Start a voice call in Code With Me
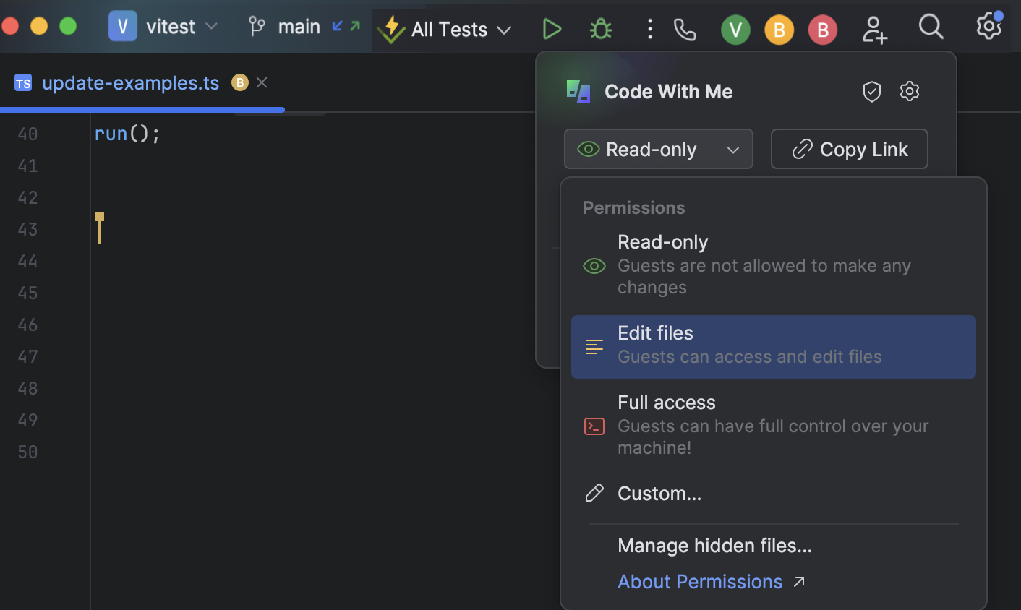Image resolution: width=1021 pixels, height=610 pixels. 684,29
